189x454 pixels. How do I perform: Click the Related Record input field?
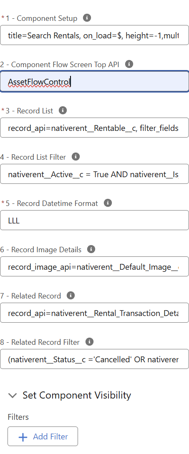pyautogui.click(x=94, y=313)
